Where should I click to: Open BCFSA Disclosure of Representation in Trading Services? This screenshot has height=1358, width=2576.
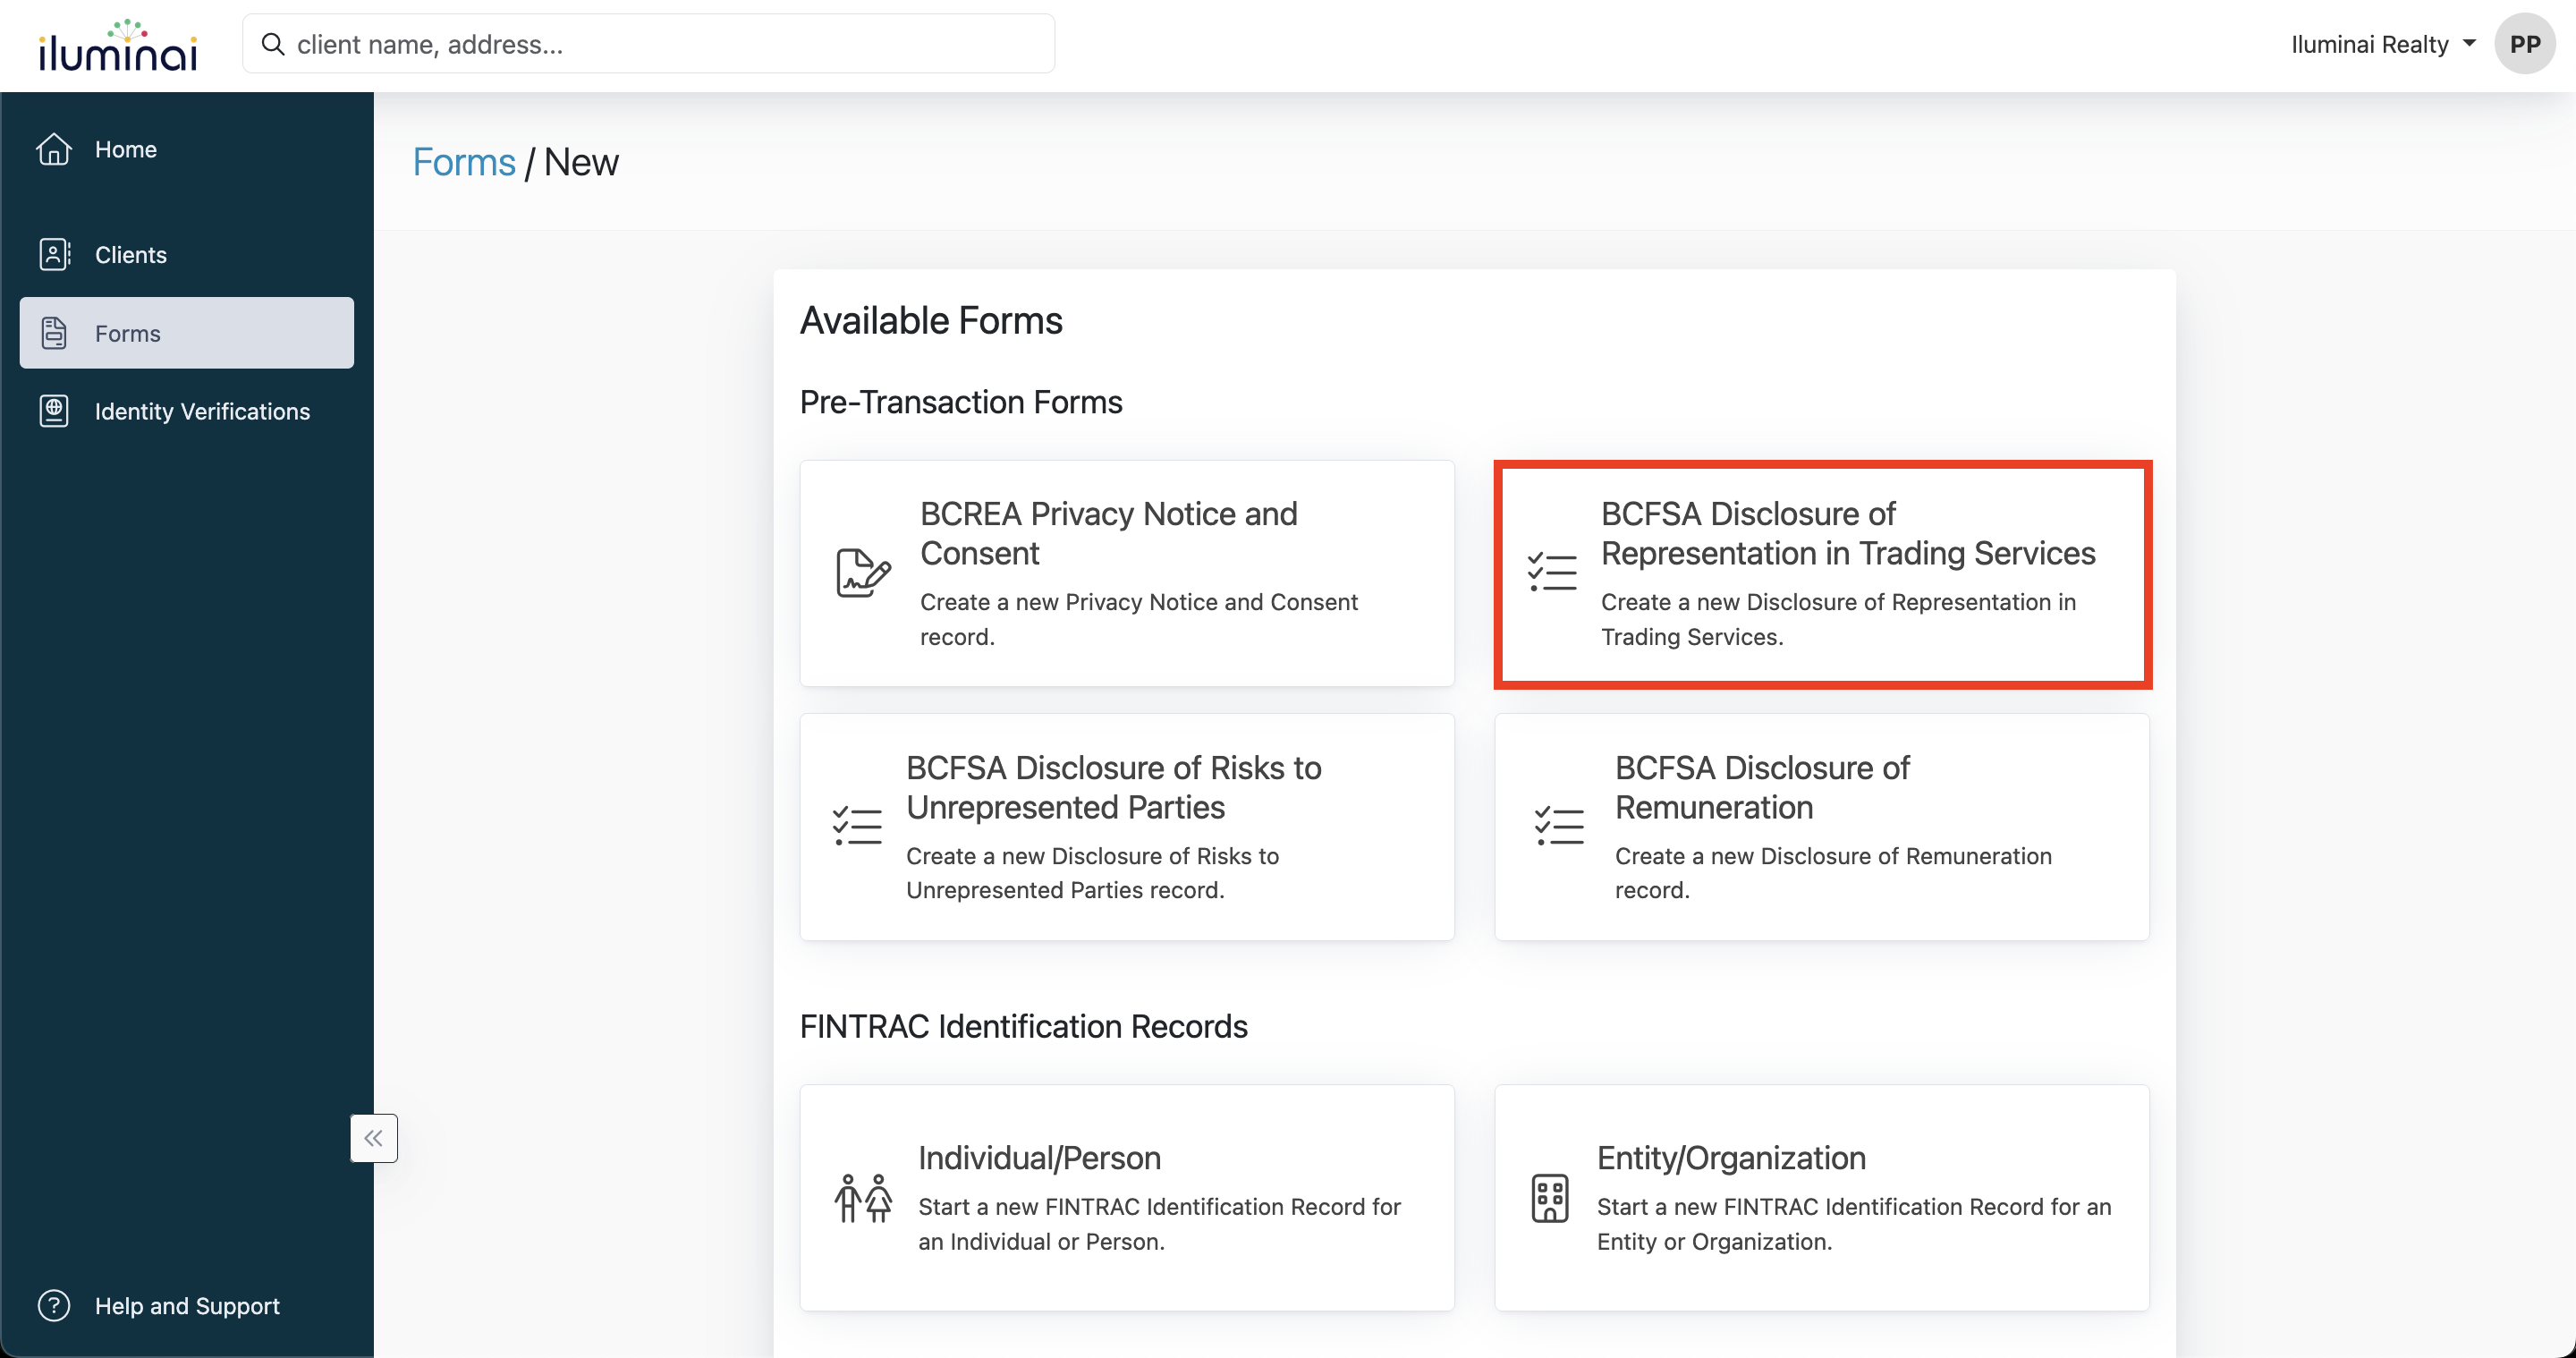pyautogui.click(x=1822, y=574)
